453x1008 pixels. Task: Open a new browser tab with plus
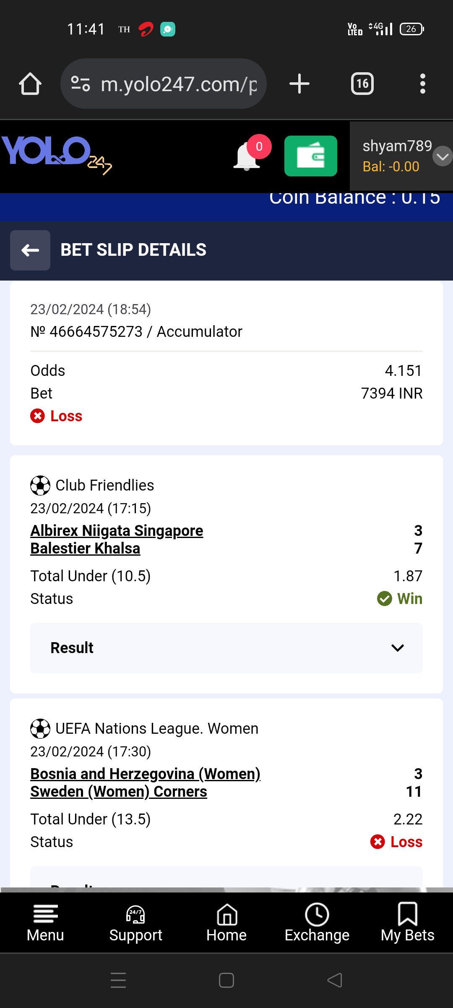click(299, 84)
